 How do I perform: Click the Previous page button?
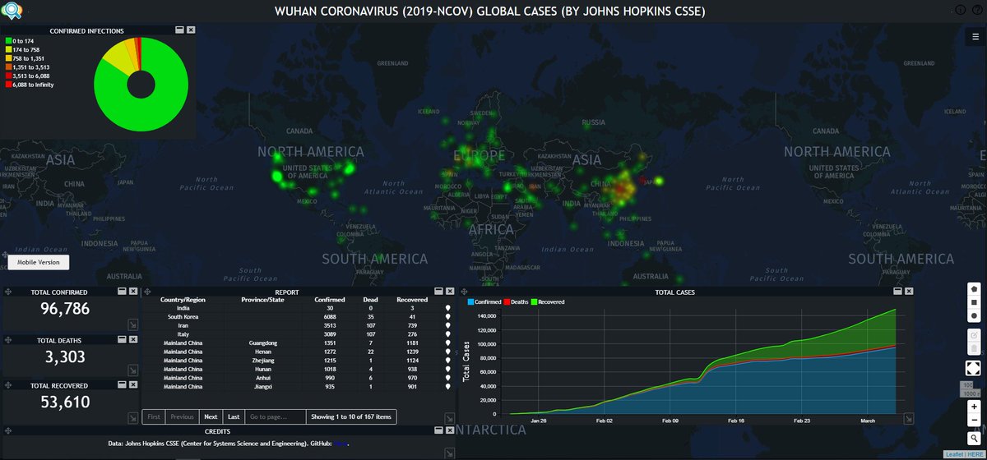pyautogui.click(x=182, y=417)
